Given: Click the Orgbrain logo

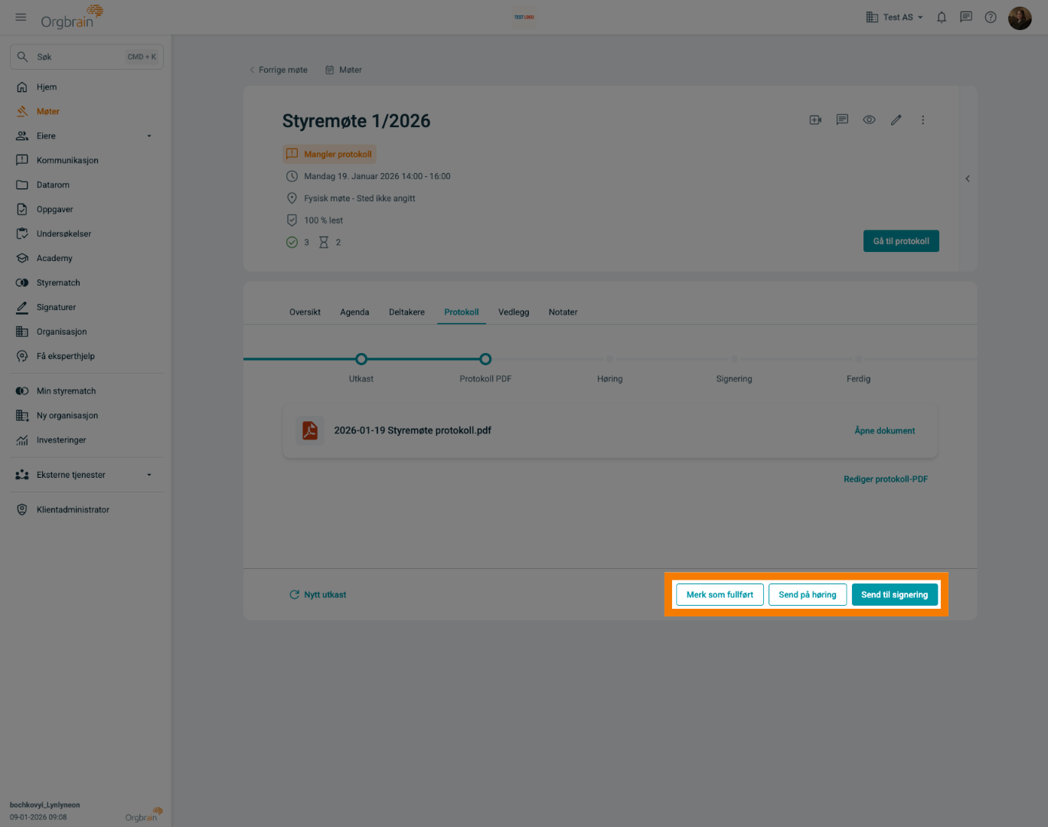Looking at the screenshot, I should pyautogui.click(x=71, y=17).
